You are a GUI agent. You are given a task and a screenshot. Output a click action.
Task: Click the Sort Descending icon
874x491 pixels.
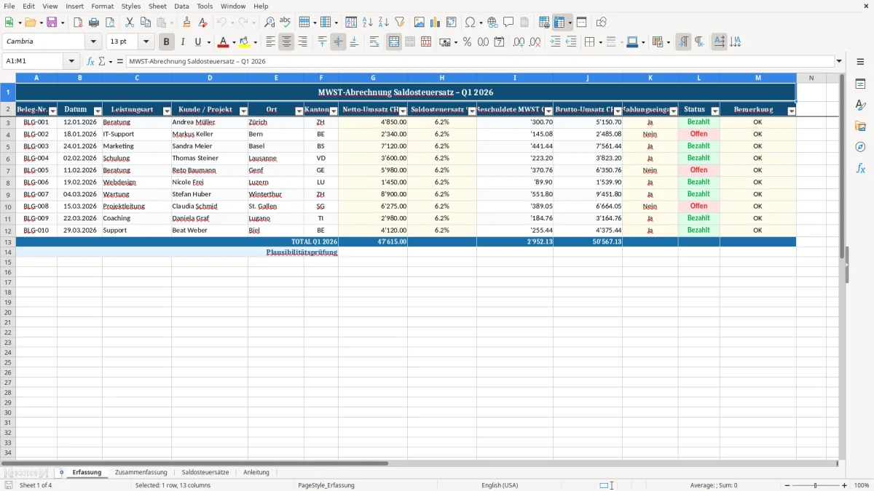[384, 23]
